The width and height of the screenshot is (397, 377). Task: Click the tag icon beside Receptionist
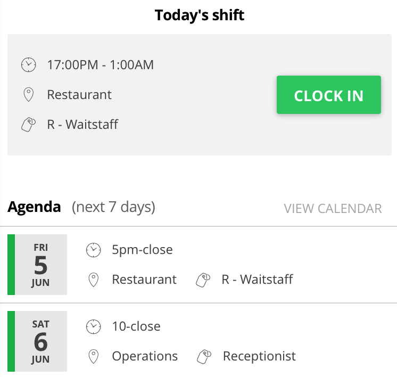pos(204,356)
